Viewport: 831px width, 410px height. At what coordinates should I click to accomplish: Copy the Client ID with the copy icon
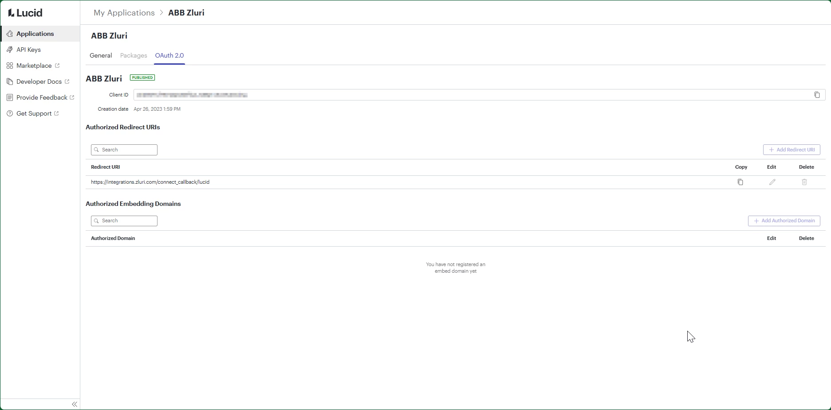[x=817, y=95]
